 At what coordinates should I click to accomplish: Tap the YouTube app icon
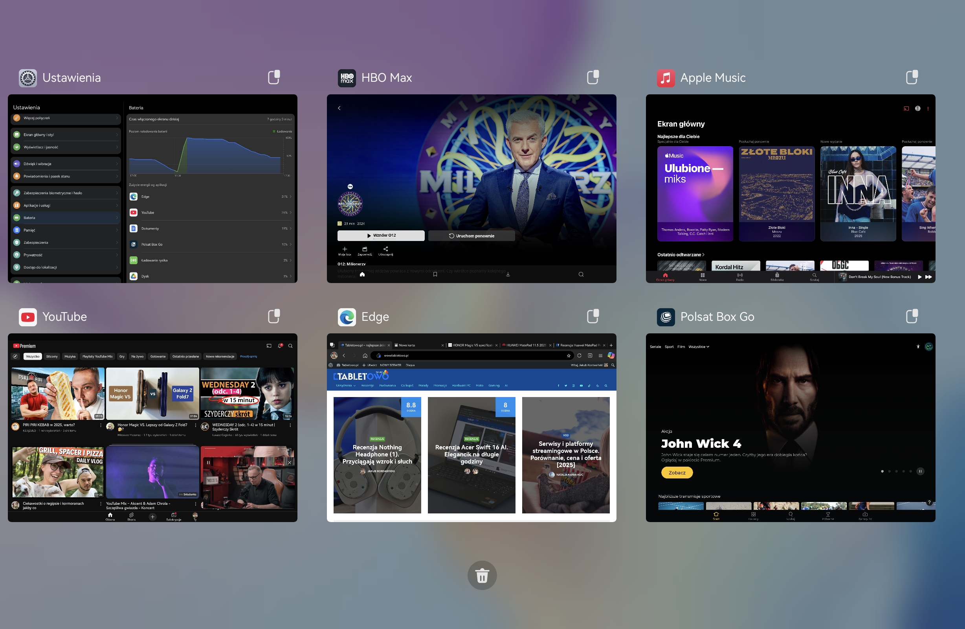(x=28, y=317)
